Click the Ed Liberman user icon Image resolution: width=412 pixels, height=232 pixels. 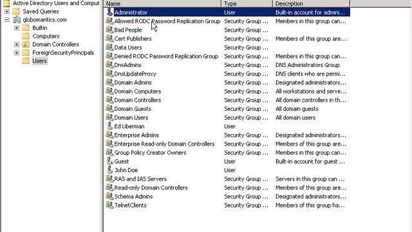(109, 126)
